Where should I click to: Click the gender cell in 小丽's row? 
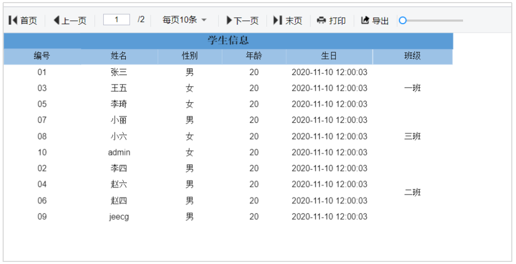point(189,120)
